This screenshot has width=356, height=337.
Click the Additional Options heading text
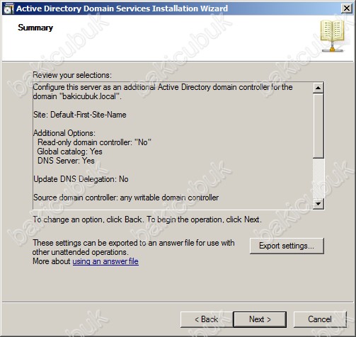tap(64, 133)
